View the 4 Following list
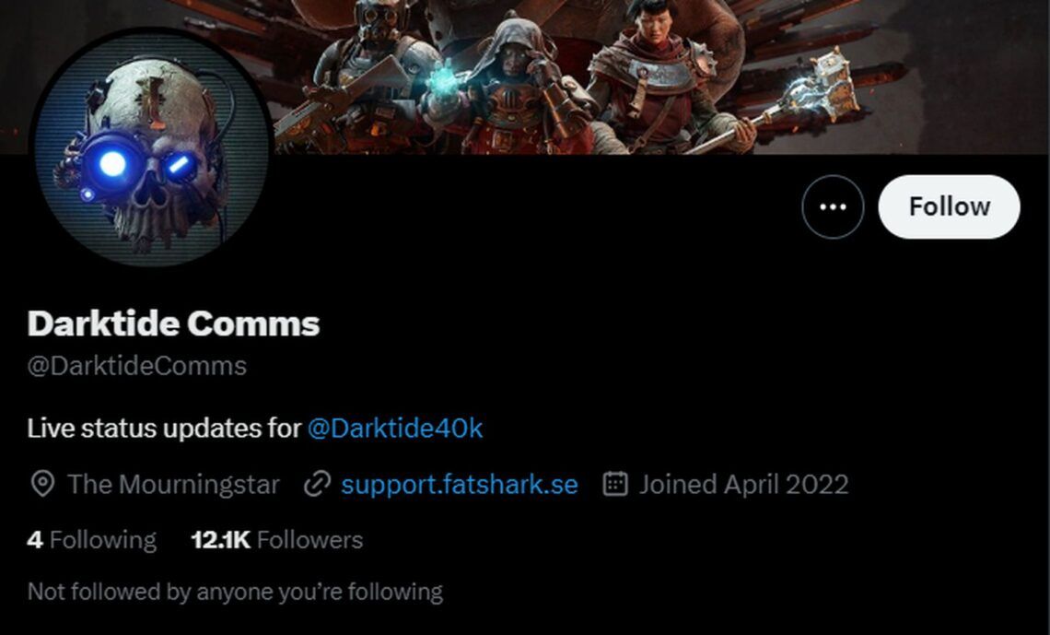Image resolution: width=1050 pixels, height=635 pixels. coord(92,539)
